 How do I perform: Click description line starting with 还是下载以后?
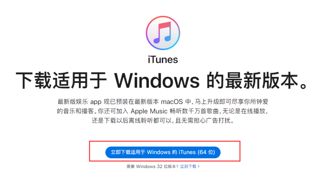[163, 120]
